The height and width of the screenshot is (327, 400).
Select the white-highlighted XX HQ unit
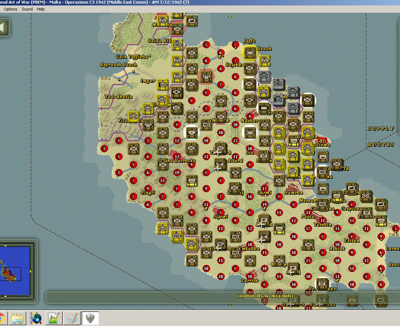tap(322, 172)
